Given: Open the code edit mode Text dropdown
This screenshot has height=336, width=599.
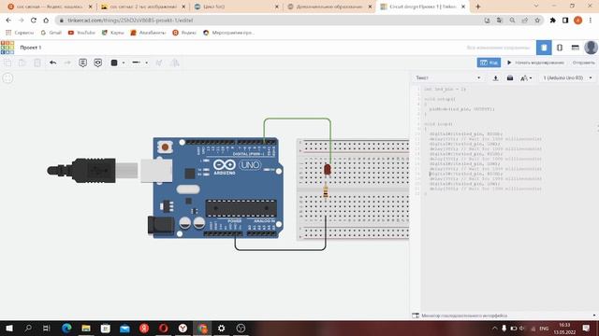Looking at the screenshot, I should [x=447, y=77].
